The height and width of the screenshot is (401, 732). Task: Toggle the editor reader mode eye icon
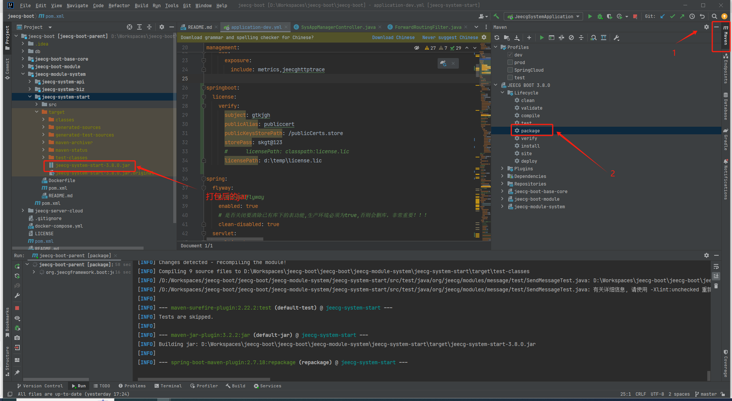coord(417,48)
